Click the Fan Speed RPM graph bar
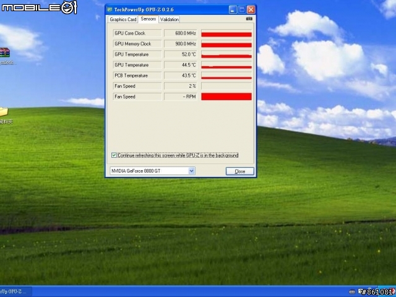The width and height of the screenshot is (396, 297). coord(226,97)
